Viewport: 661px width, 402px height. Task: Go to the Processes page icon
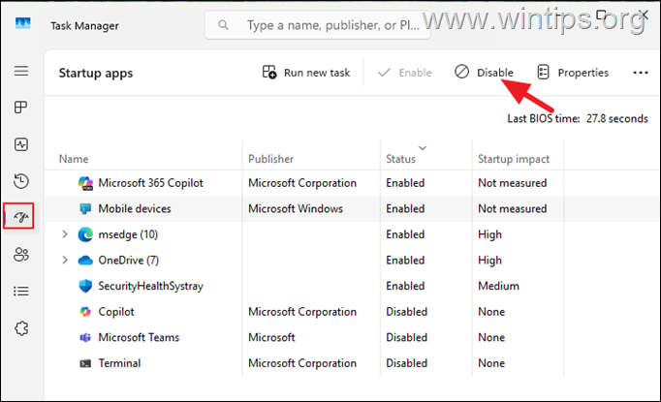point(21,107)
